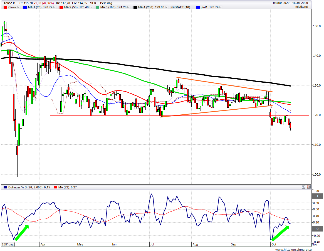Viewport: 324px width, 251px height.
Task: Expand MA 1 (20) dropdown arrow
Action: tap(55, 8)
